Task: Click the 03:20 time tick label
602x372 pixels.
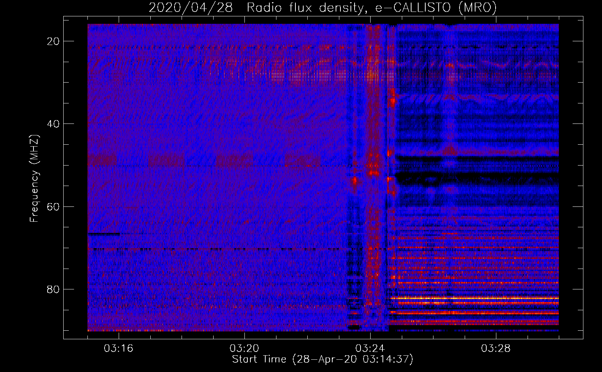Action: (244, 349)
